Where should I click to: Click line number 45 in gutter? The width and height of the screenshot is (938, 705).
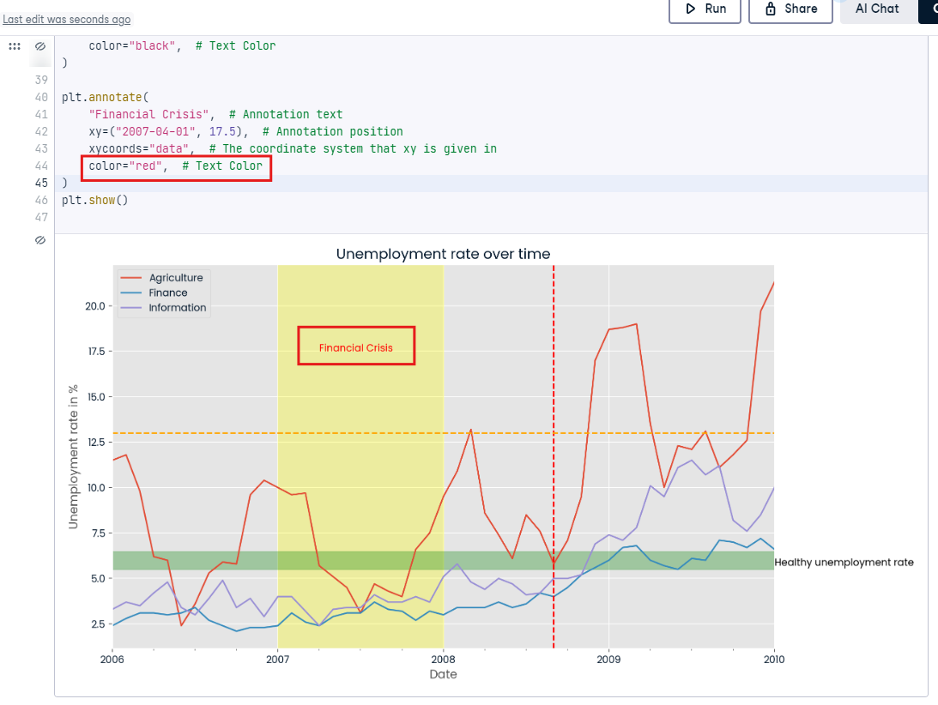pos(41,183)
